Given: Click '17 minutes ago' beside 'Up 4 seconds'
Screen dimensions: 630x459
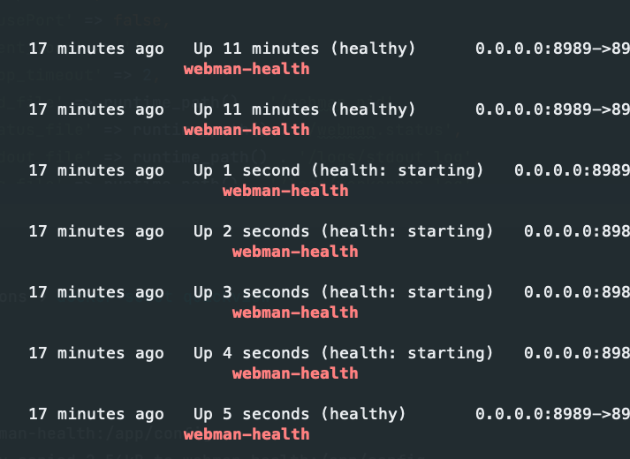Looking at the screenshot, I should (x=96, y=353).
